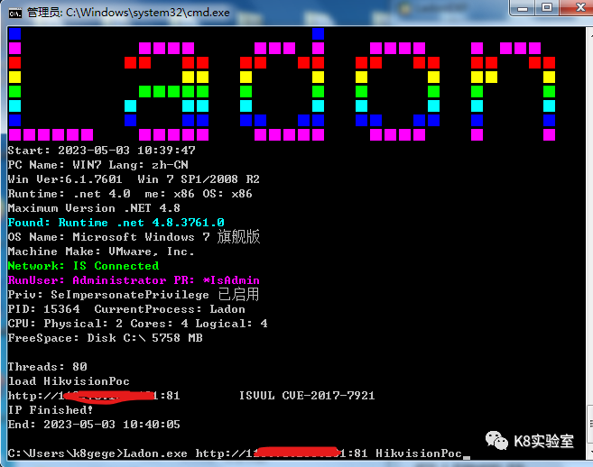
Task: Click the cyan 'Found: Runtime .net 4.8.3761.0' line
Action: tap(116, 222)
